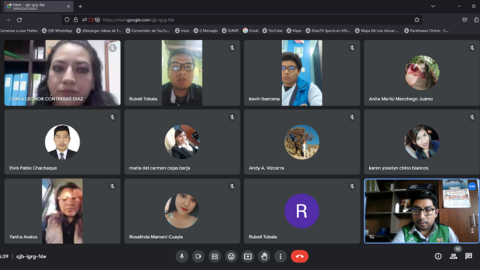Viewport: 480px width, 270px height.
Task: Click muted mic icon on Rubell Tobala video tile
Action: pos(232,48)
